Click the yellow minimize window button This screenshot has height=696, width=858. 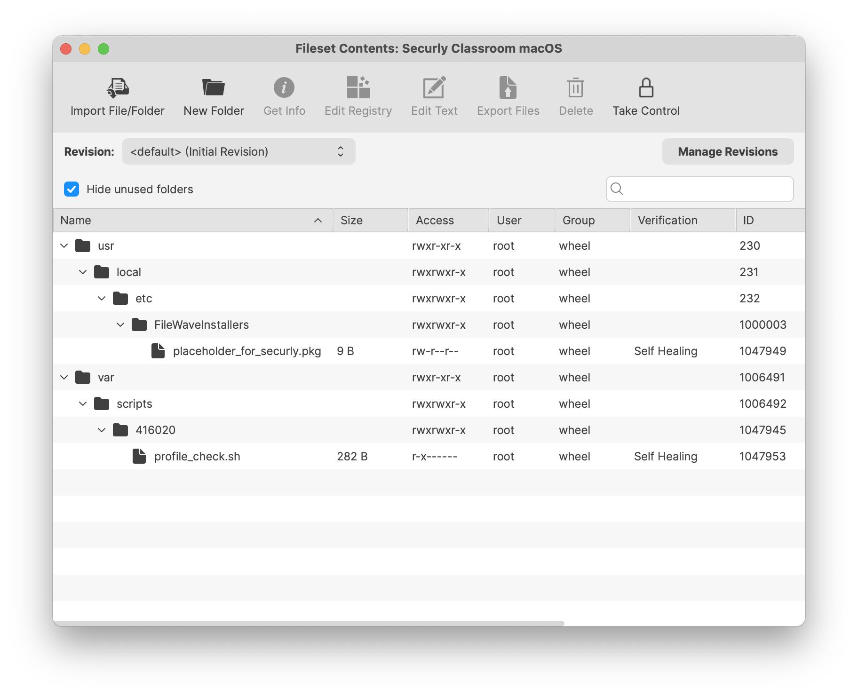tap(85, 49)
